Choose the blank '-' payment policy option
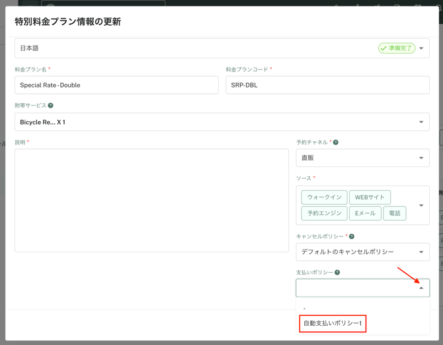Viewport: 443px width, 345px height. pos(305,309)
